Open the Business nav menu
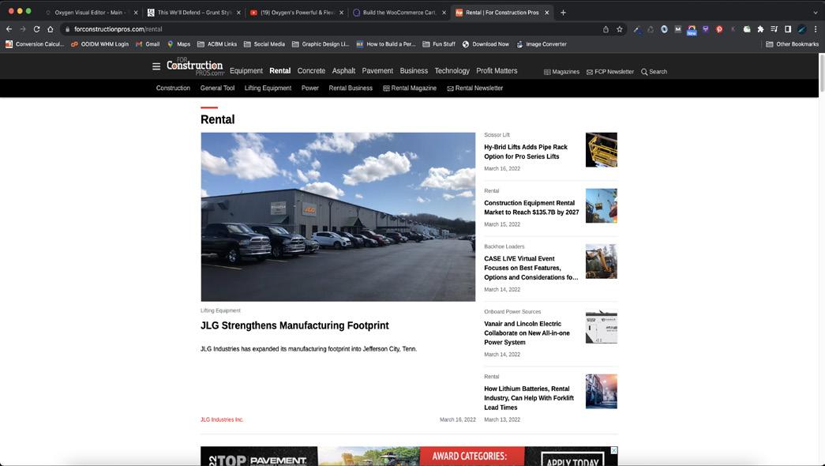 coord(414,70)
